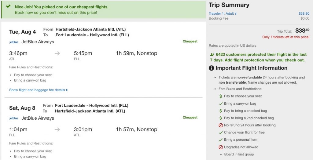313x160 pixels.
Task: Click the green checkmark in the Nice Job banner
Action: click(x=8, y=6)
